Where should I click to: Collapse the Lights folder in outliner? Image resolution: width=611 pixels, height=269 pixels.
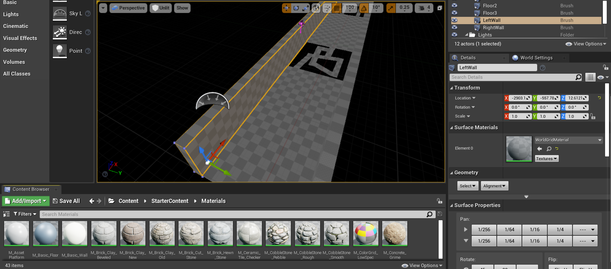tap(467, 35)
